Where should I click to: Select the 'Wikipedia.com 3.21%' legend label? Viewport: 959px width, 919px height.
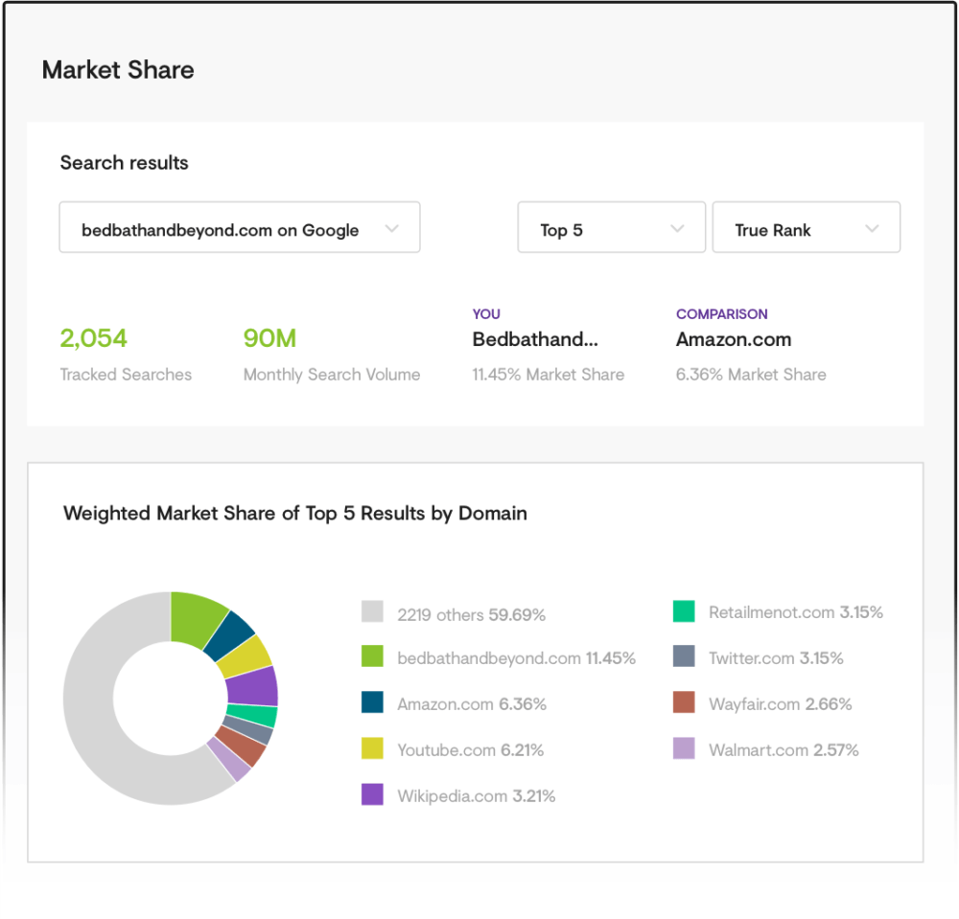(x=477, y=796)
